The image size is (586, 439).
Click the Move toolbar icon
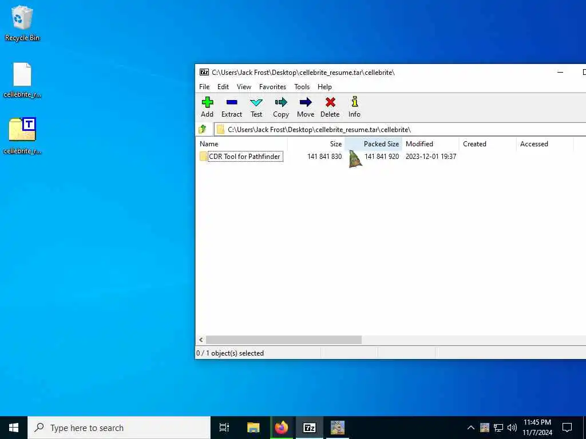306,107
